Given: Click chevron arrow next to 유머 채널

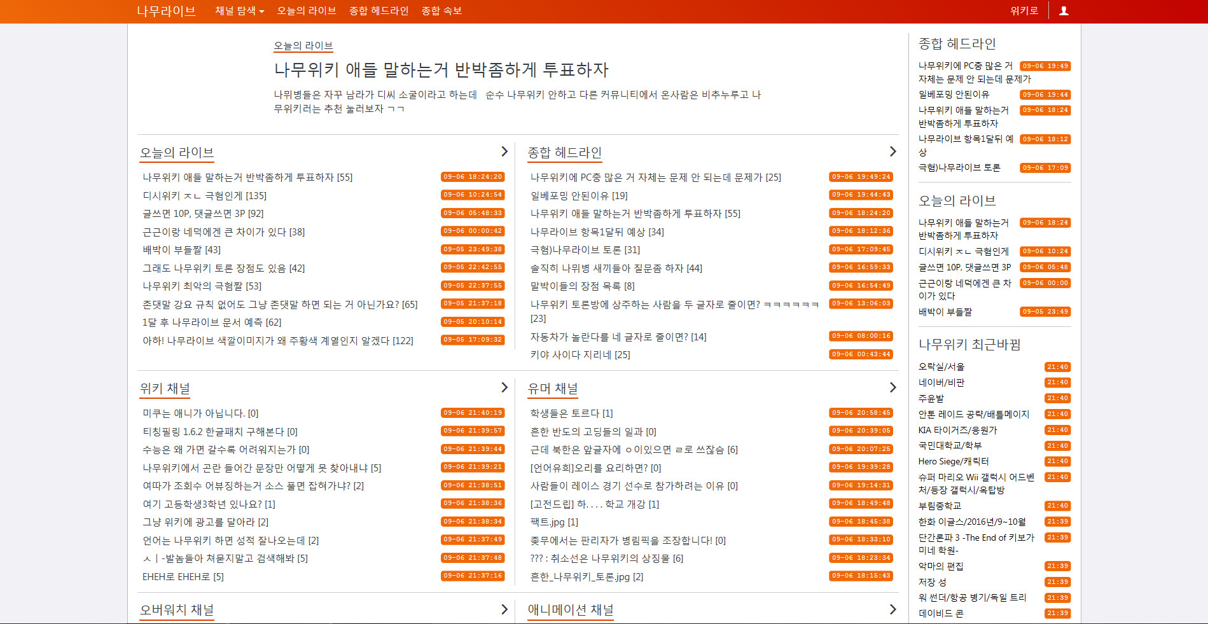Looking at the screenshot, I should pos(892,387).
